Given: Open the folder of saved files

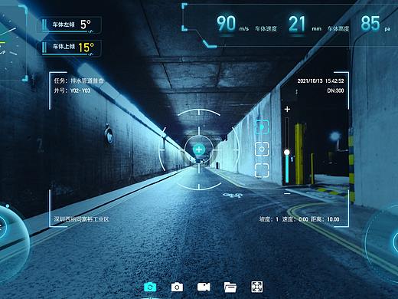Looking at the screenshot, I should pyautogui.click(x=230, y=287).
